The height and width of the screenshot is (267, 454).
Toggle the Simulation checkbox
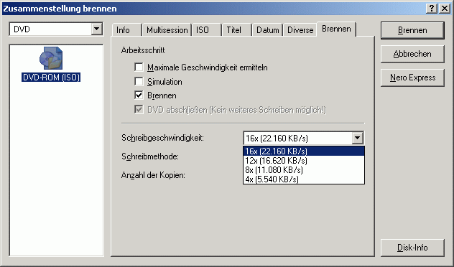click(139, 82)
